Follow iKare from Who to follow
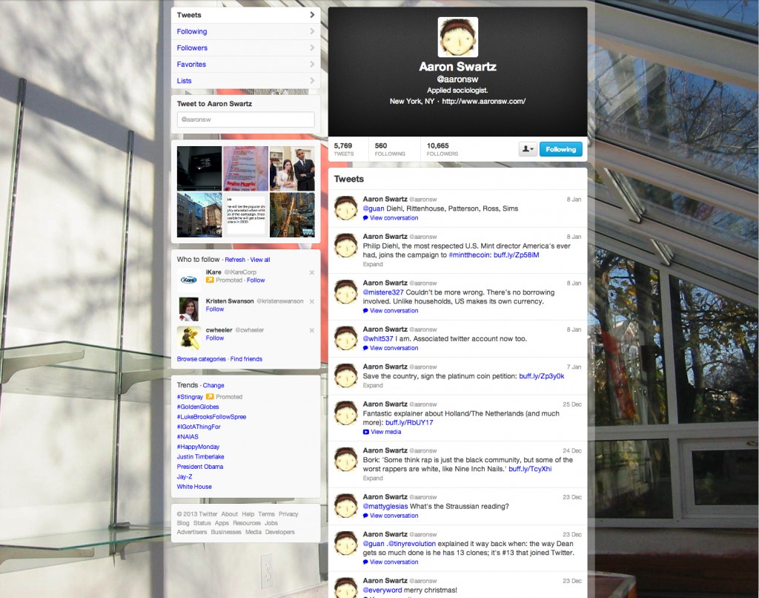Image resolution: width=759 pixels, height=598 pixels. click(256, 280)
